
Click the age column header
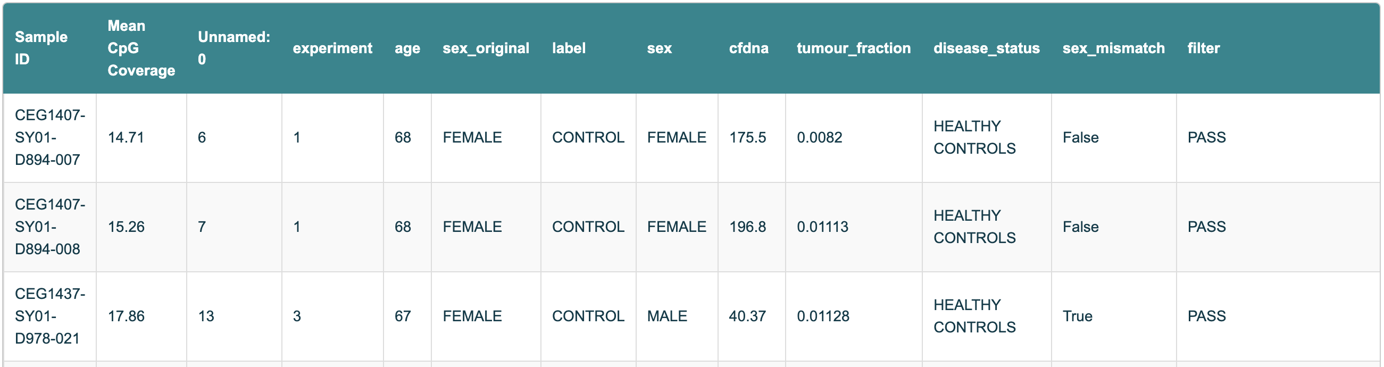(407, 48)
